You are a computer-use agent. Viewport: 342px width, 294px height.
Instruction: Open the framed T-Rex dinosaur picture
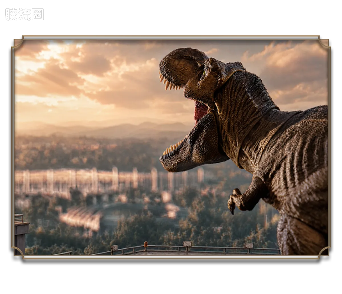171,147
